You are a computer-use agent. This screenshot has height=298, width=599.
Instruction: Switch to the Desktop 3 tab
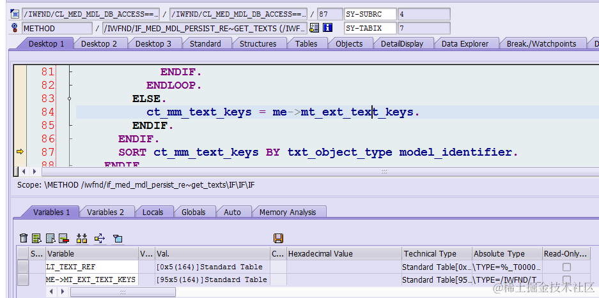point(153,43)
